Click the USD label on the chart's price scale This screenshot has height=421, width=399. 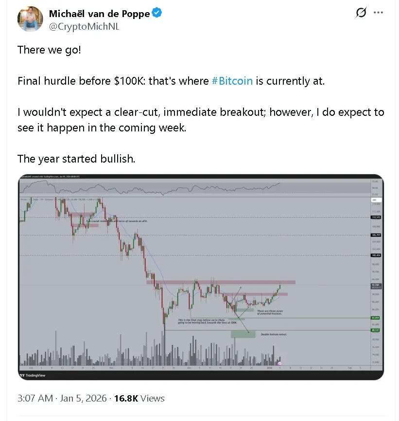pos(374,200)
